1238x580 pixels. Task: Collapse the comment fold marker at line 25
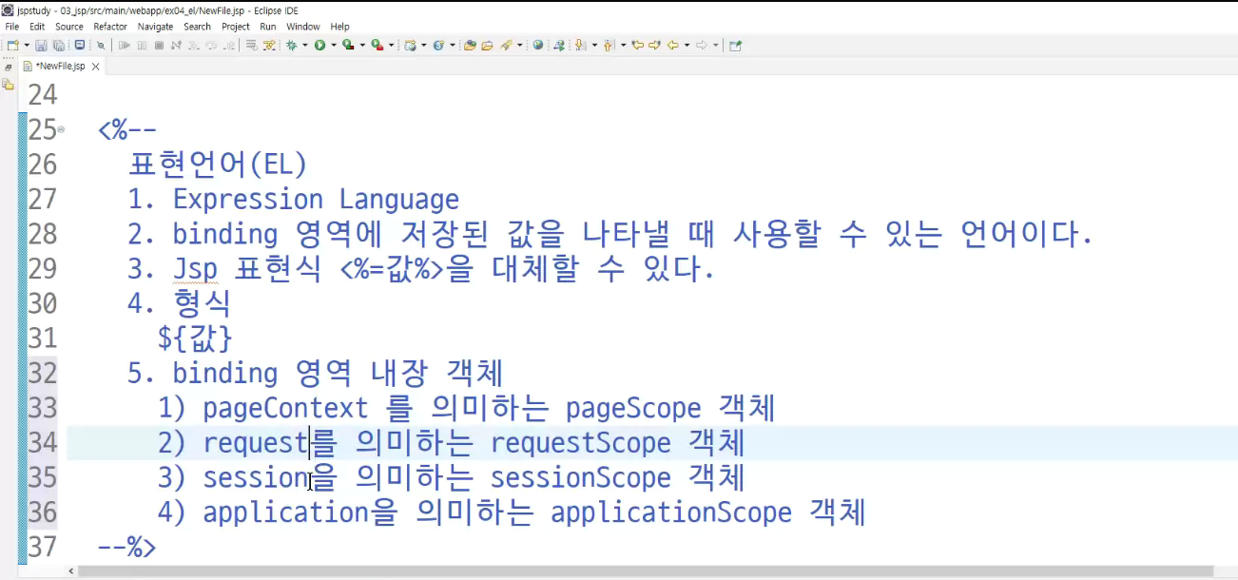point(61,129)
